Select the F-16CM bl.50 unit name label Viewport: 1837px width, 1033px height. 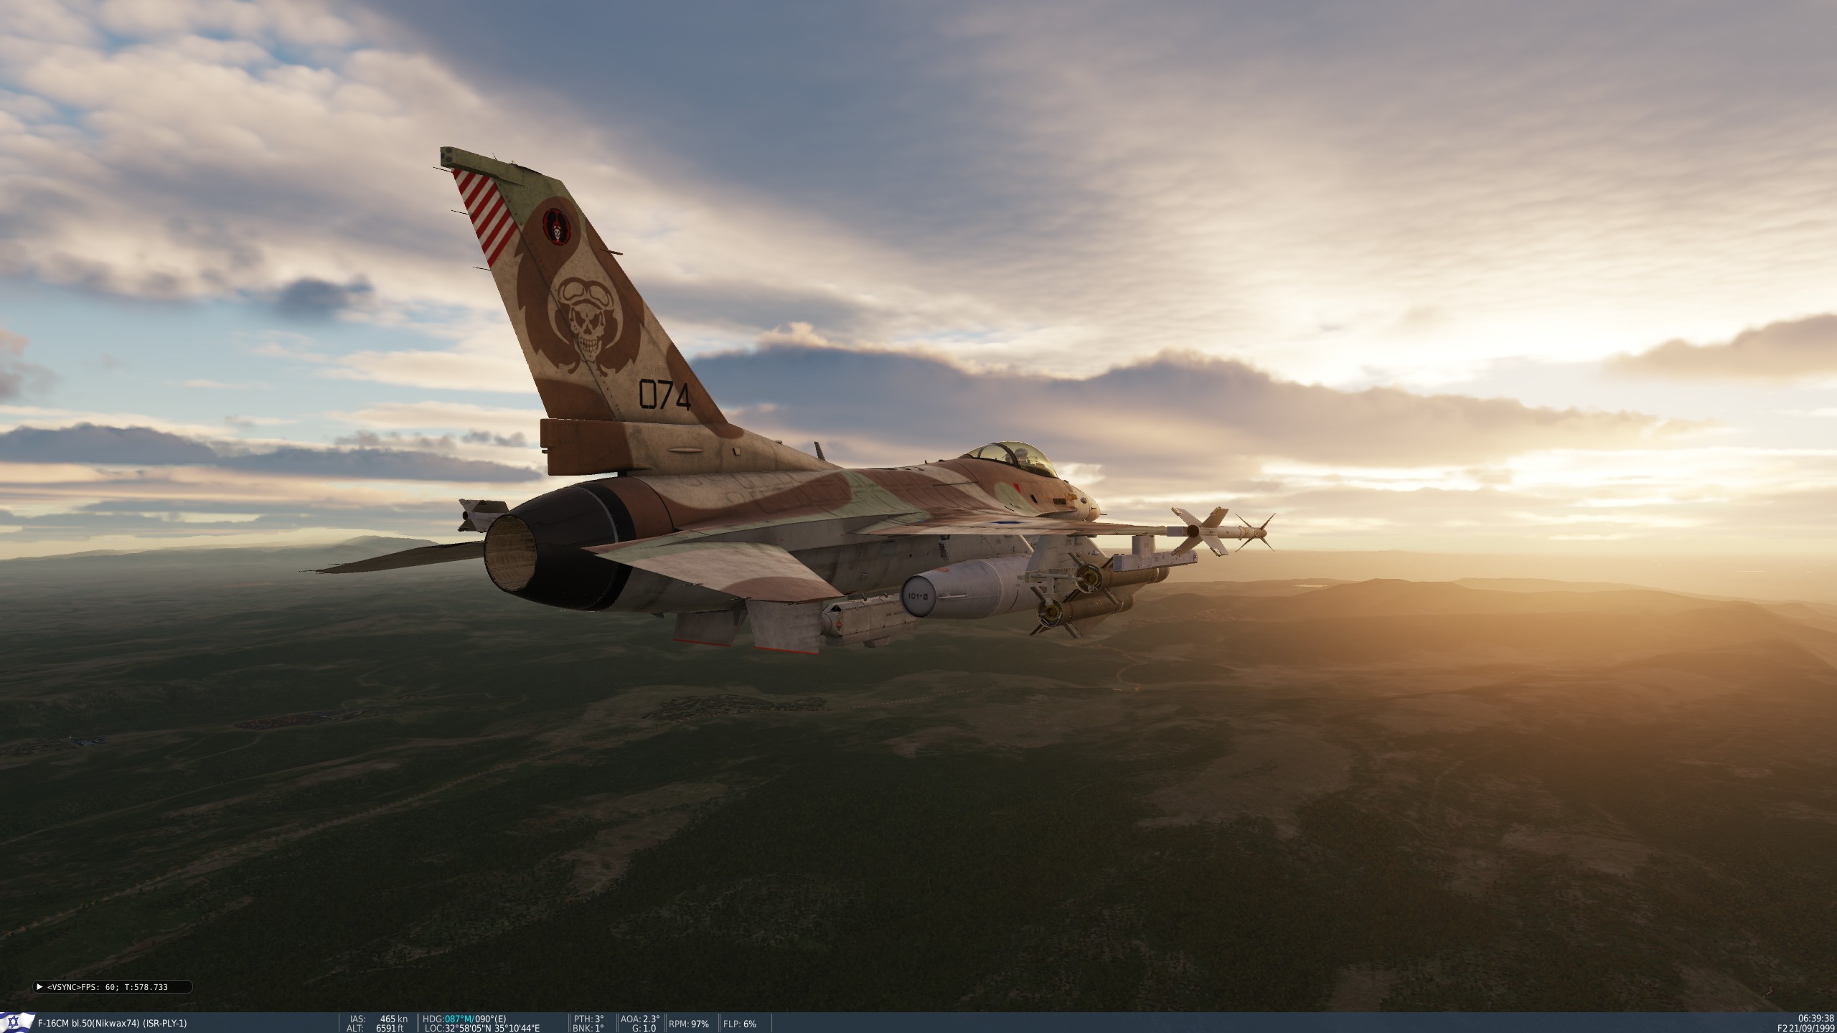point(112,1023)
